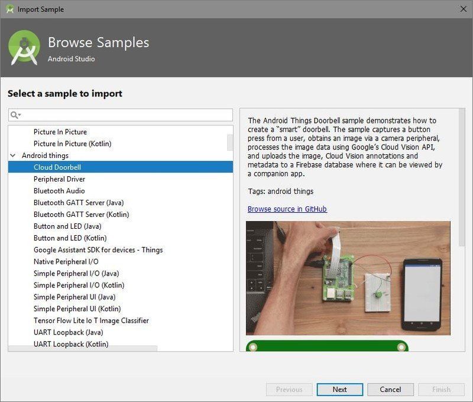The width and height of the screenshot is (473, 402).
Task: Collapse the Android things category
Action: [13, 155]
